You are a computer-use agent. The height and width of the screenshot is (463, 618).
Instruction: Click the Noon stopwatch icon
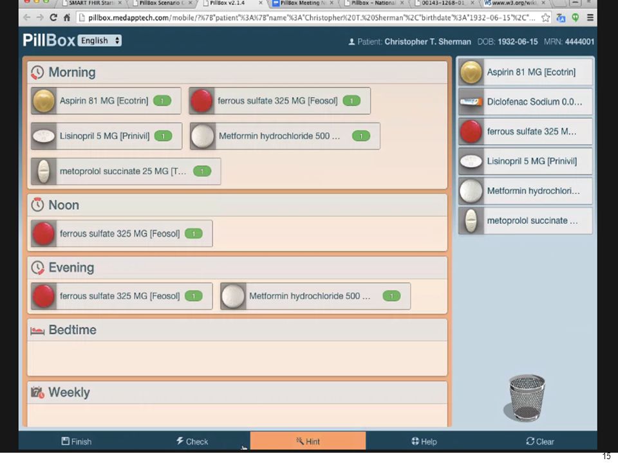click(x=37, y=204)
